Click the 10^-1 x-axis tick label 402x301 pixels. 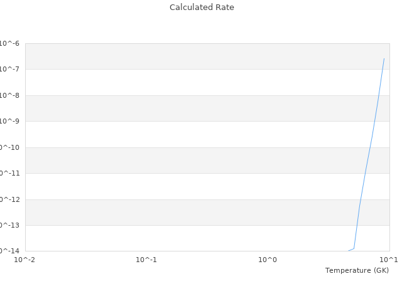(146, 259)
